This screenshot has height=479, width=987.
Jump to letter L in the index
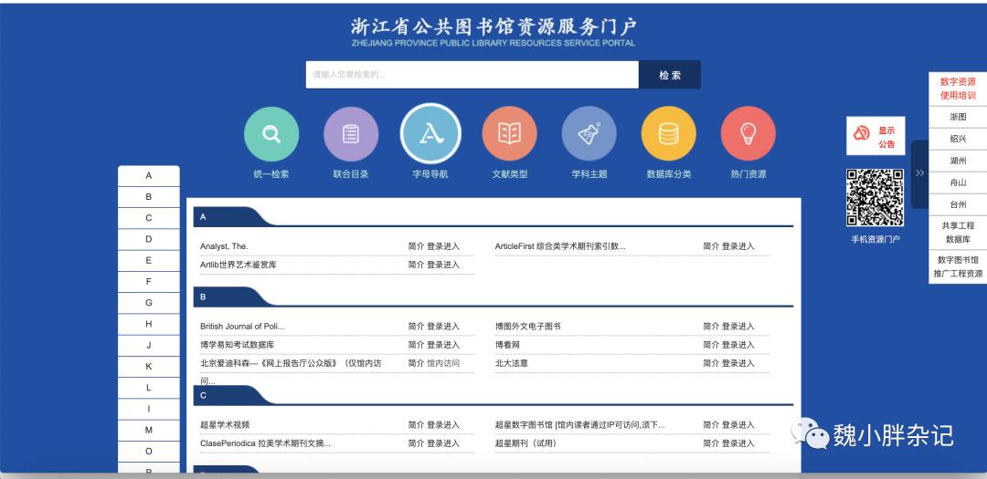(149, 388)
